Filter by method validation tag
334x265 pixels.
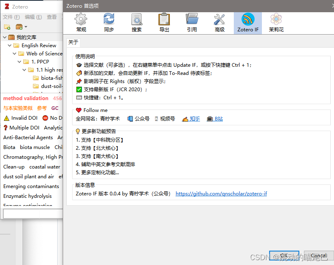[x=26, y=99]
